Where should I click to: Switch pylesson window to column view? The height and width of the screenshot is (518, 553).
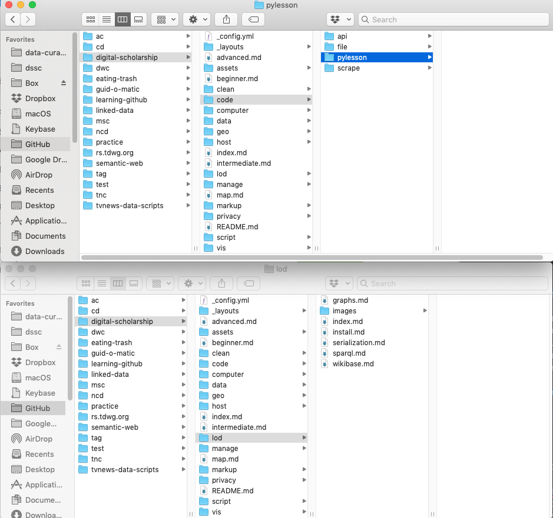[x=122, y=19]
